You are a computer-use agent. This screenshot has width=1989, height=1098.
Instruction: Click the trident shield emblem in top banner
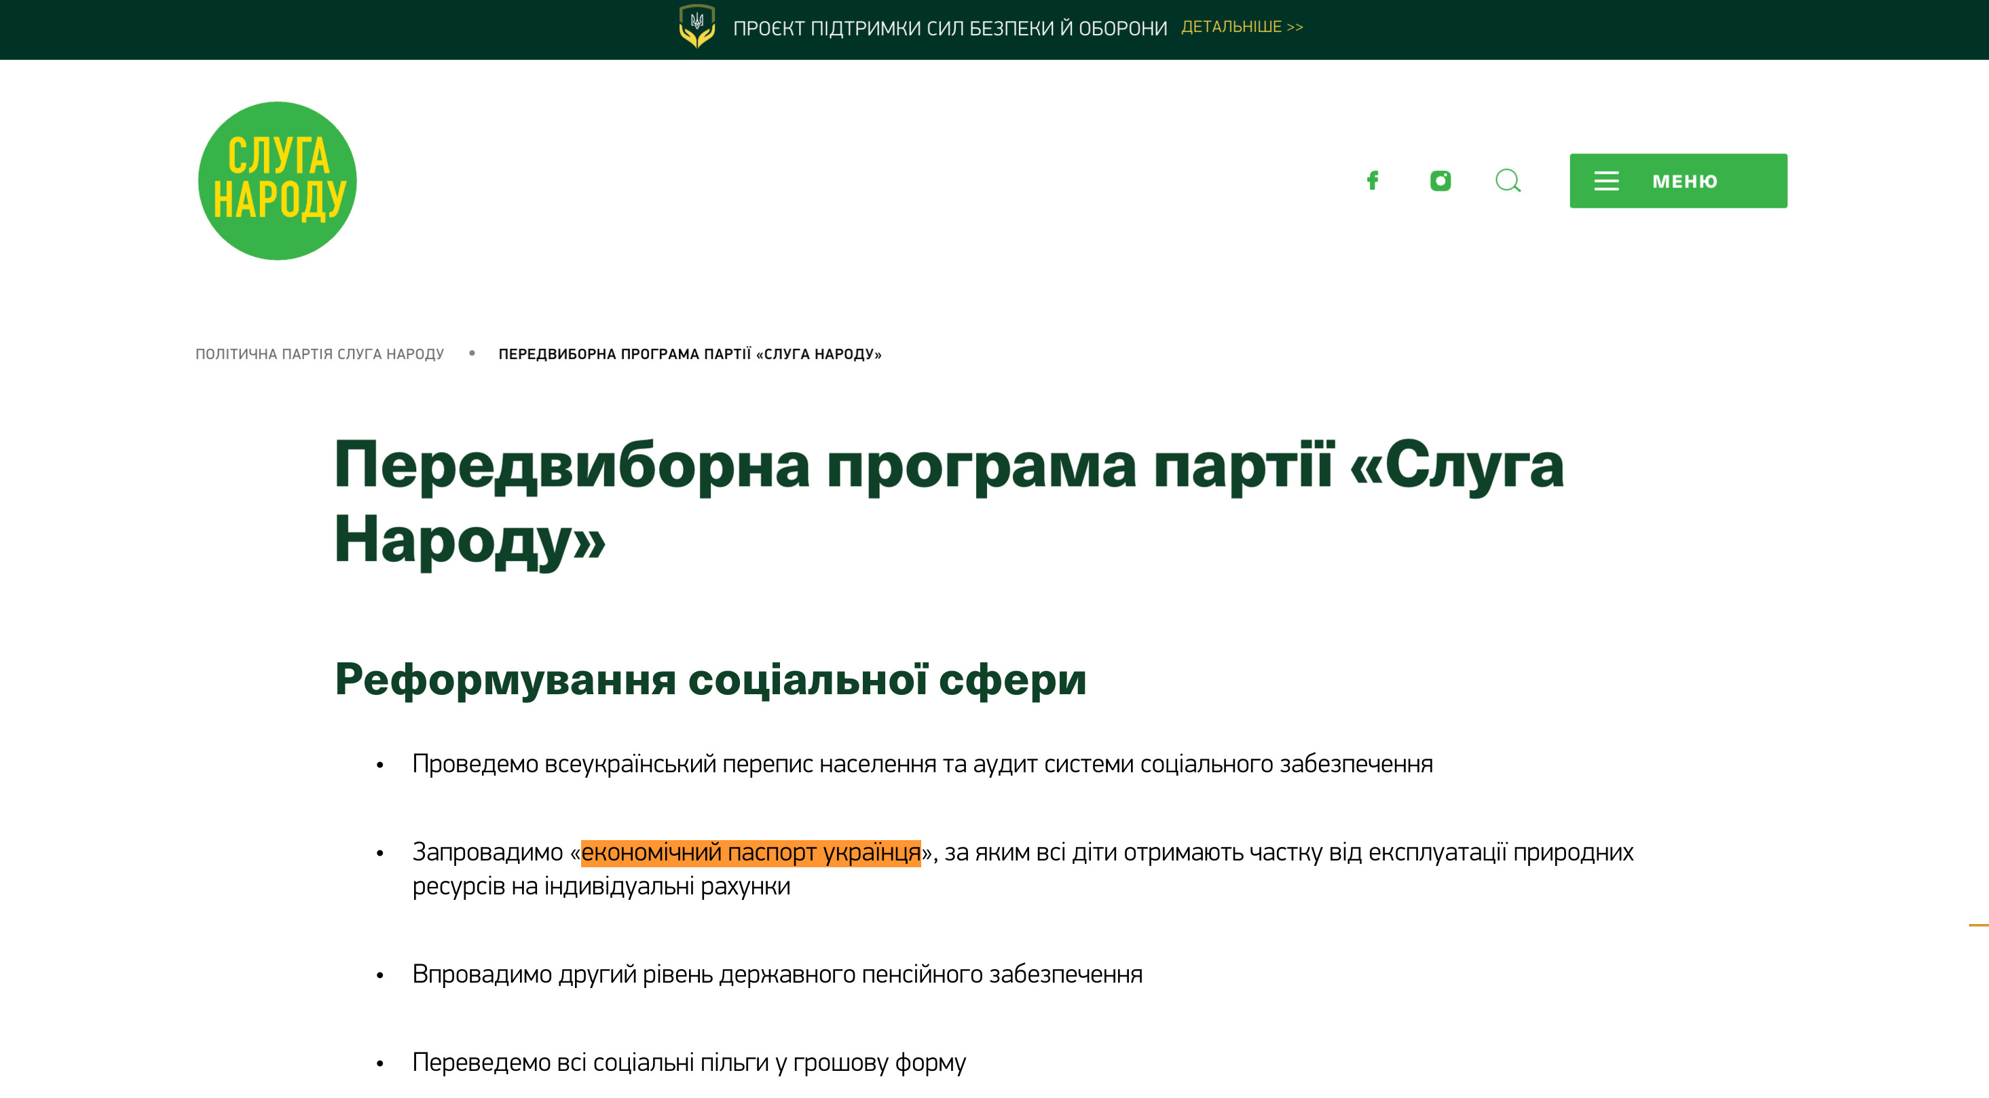696,27
